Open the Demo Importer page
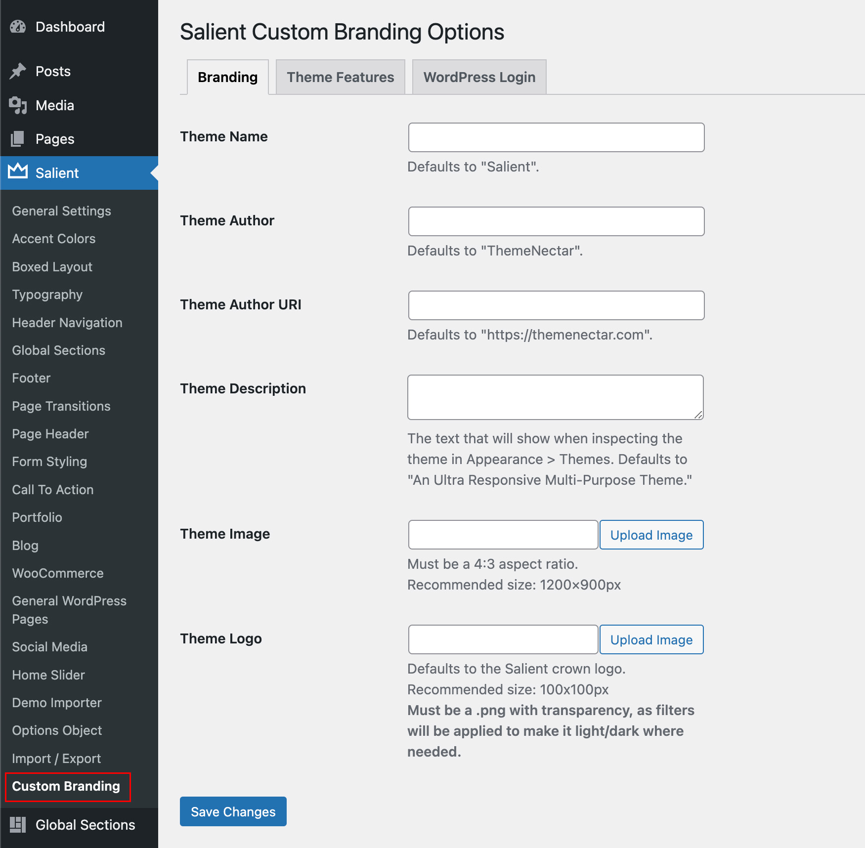Image resolution: width=865 pixels, height=848 pixels. [x=56, y=702]
